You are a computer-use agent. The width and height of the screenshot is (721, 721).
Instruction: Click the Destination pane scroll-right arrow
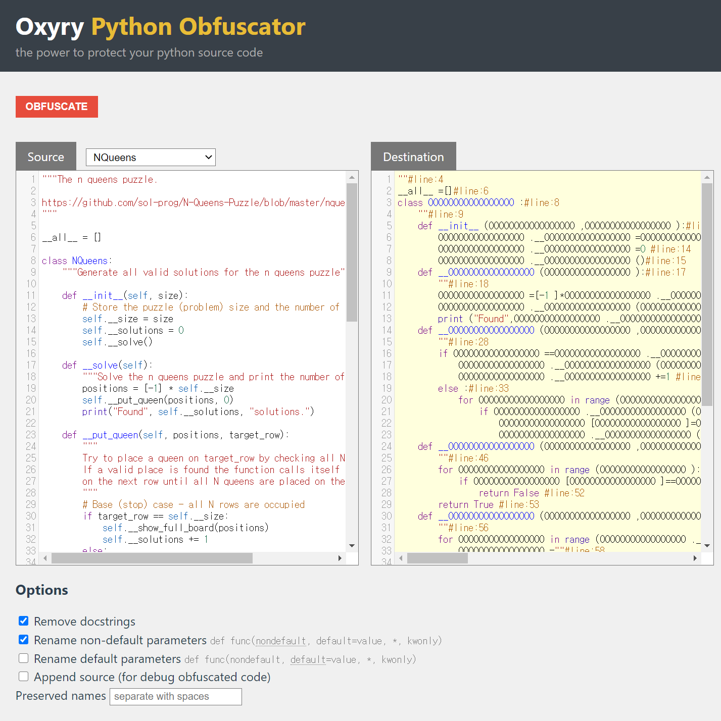click(x=695, y=558)
